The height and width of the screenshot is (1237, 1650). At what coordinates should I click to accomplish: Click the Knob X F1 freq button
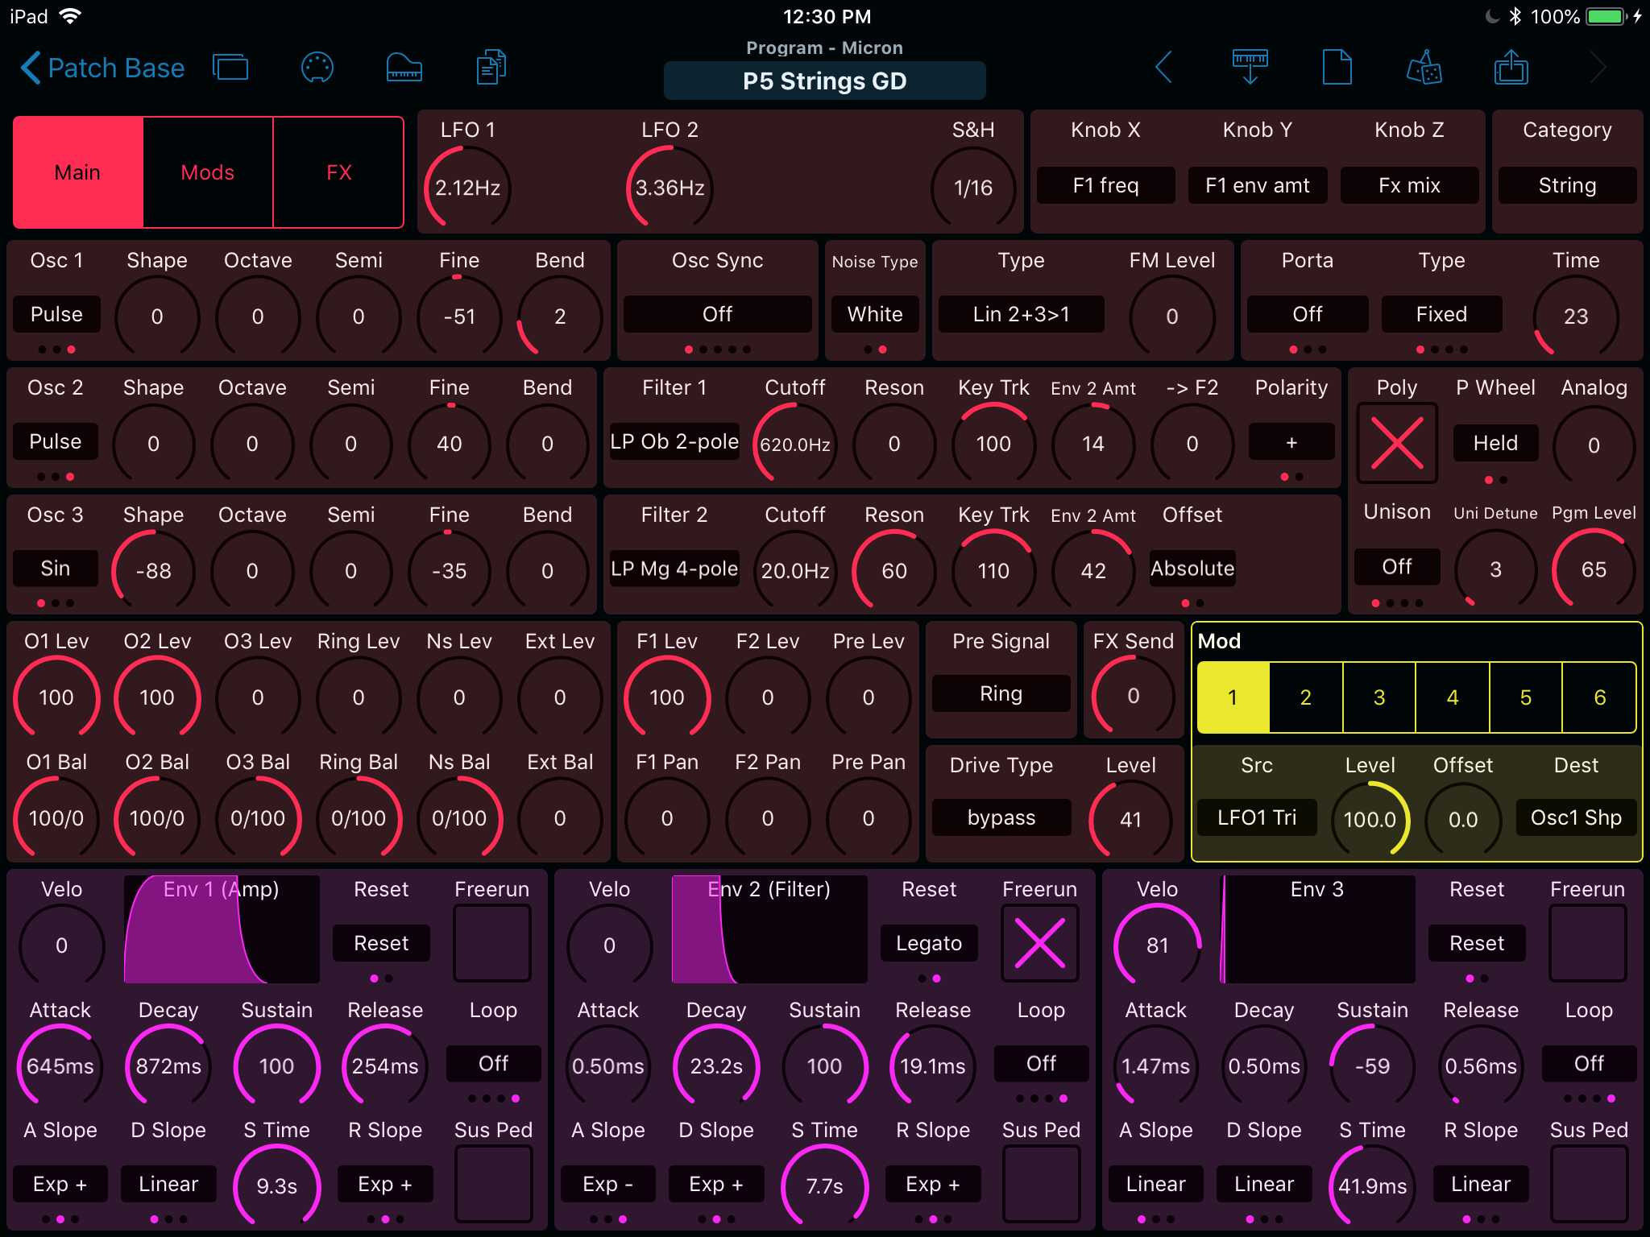pyautogui.click(x=1105, y=186)
